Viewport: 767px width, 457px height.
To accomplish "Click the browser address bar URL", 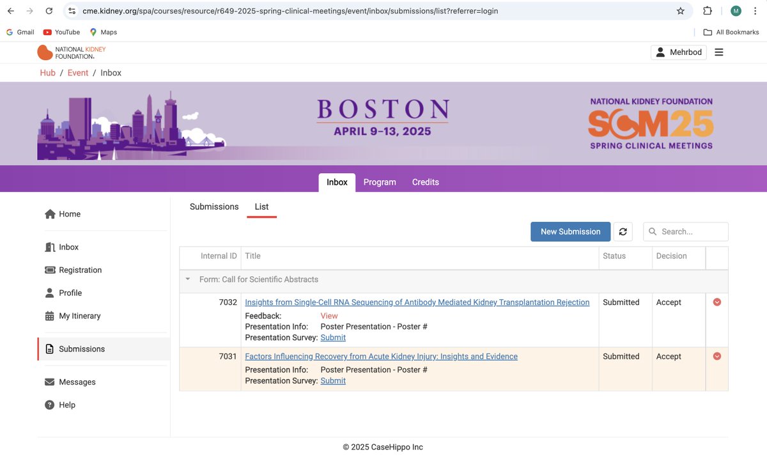I will click(x=290, y=11).
